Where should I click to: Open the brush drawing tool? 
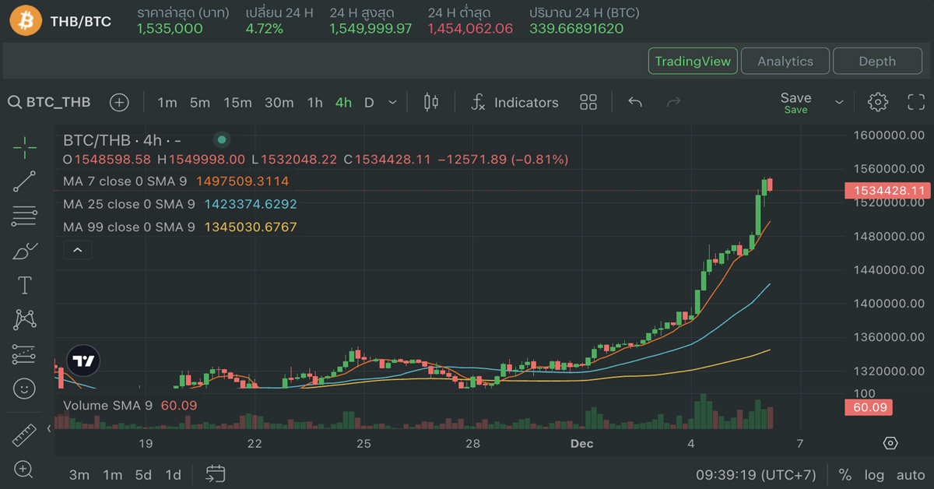pos(25,252)
